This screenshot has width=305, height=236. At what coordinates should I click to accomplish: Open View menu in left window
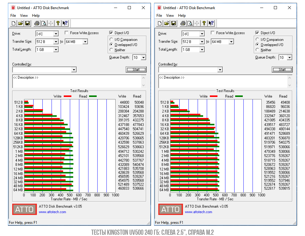pyautogui.click(x=24, y=16)
